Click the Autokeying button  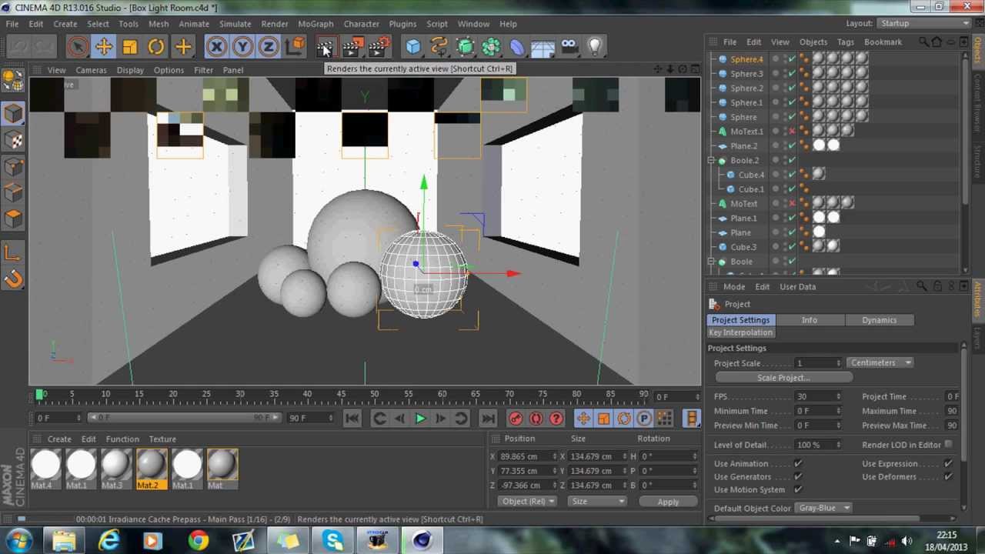[x=536, y=419]
